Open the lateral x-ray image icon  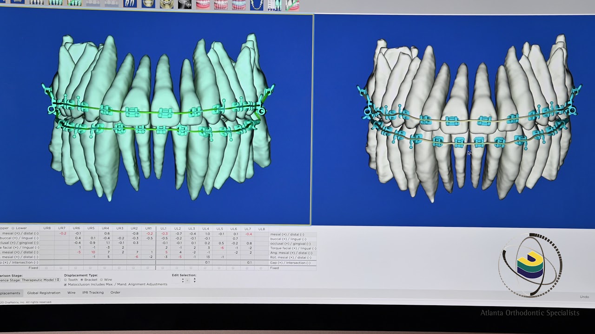[x=185, y=4]
